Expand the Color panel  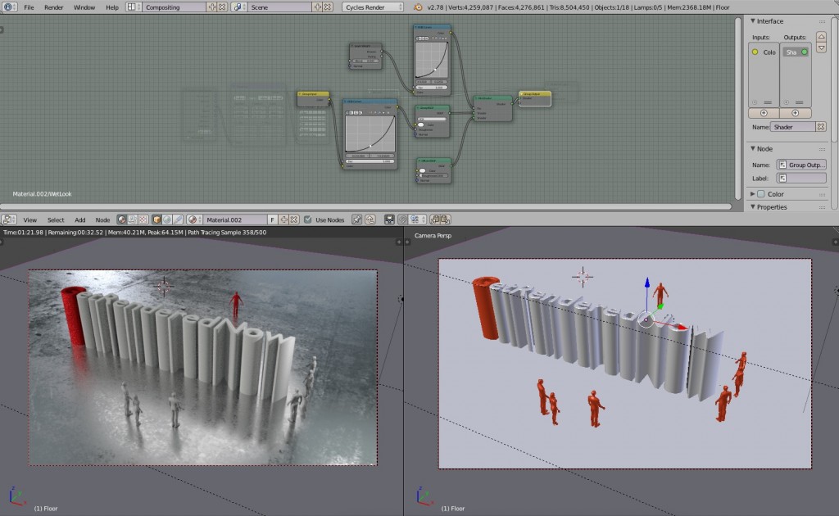pyautogui.click(x=751, y=194)
